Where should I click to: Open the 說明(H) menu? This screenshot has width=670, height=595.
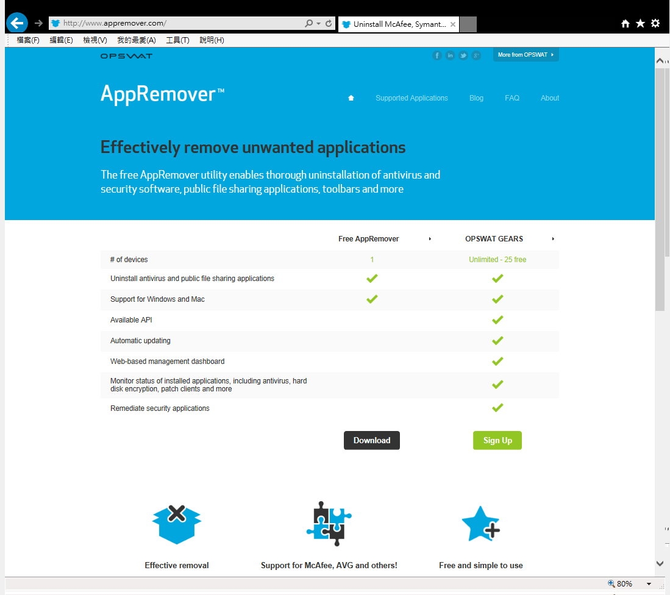pos(212,40)
